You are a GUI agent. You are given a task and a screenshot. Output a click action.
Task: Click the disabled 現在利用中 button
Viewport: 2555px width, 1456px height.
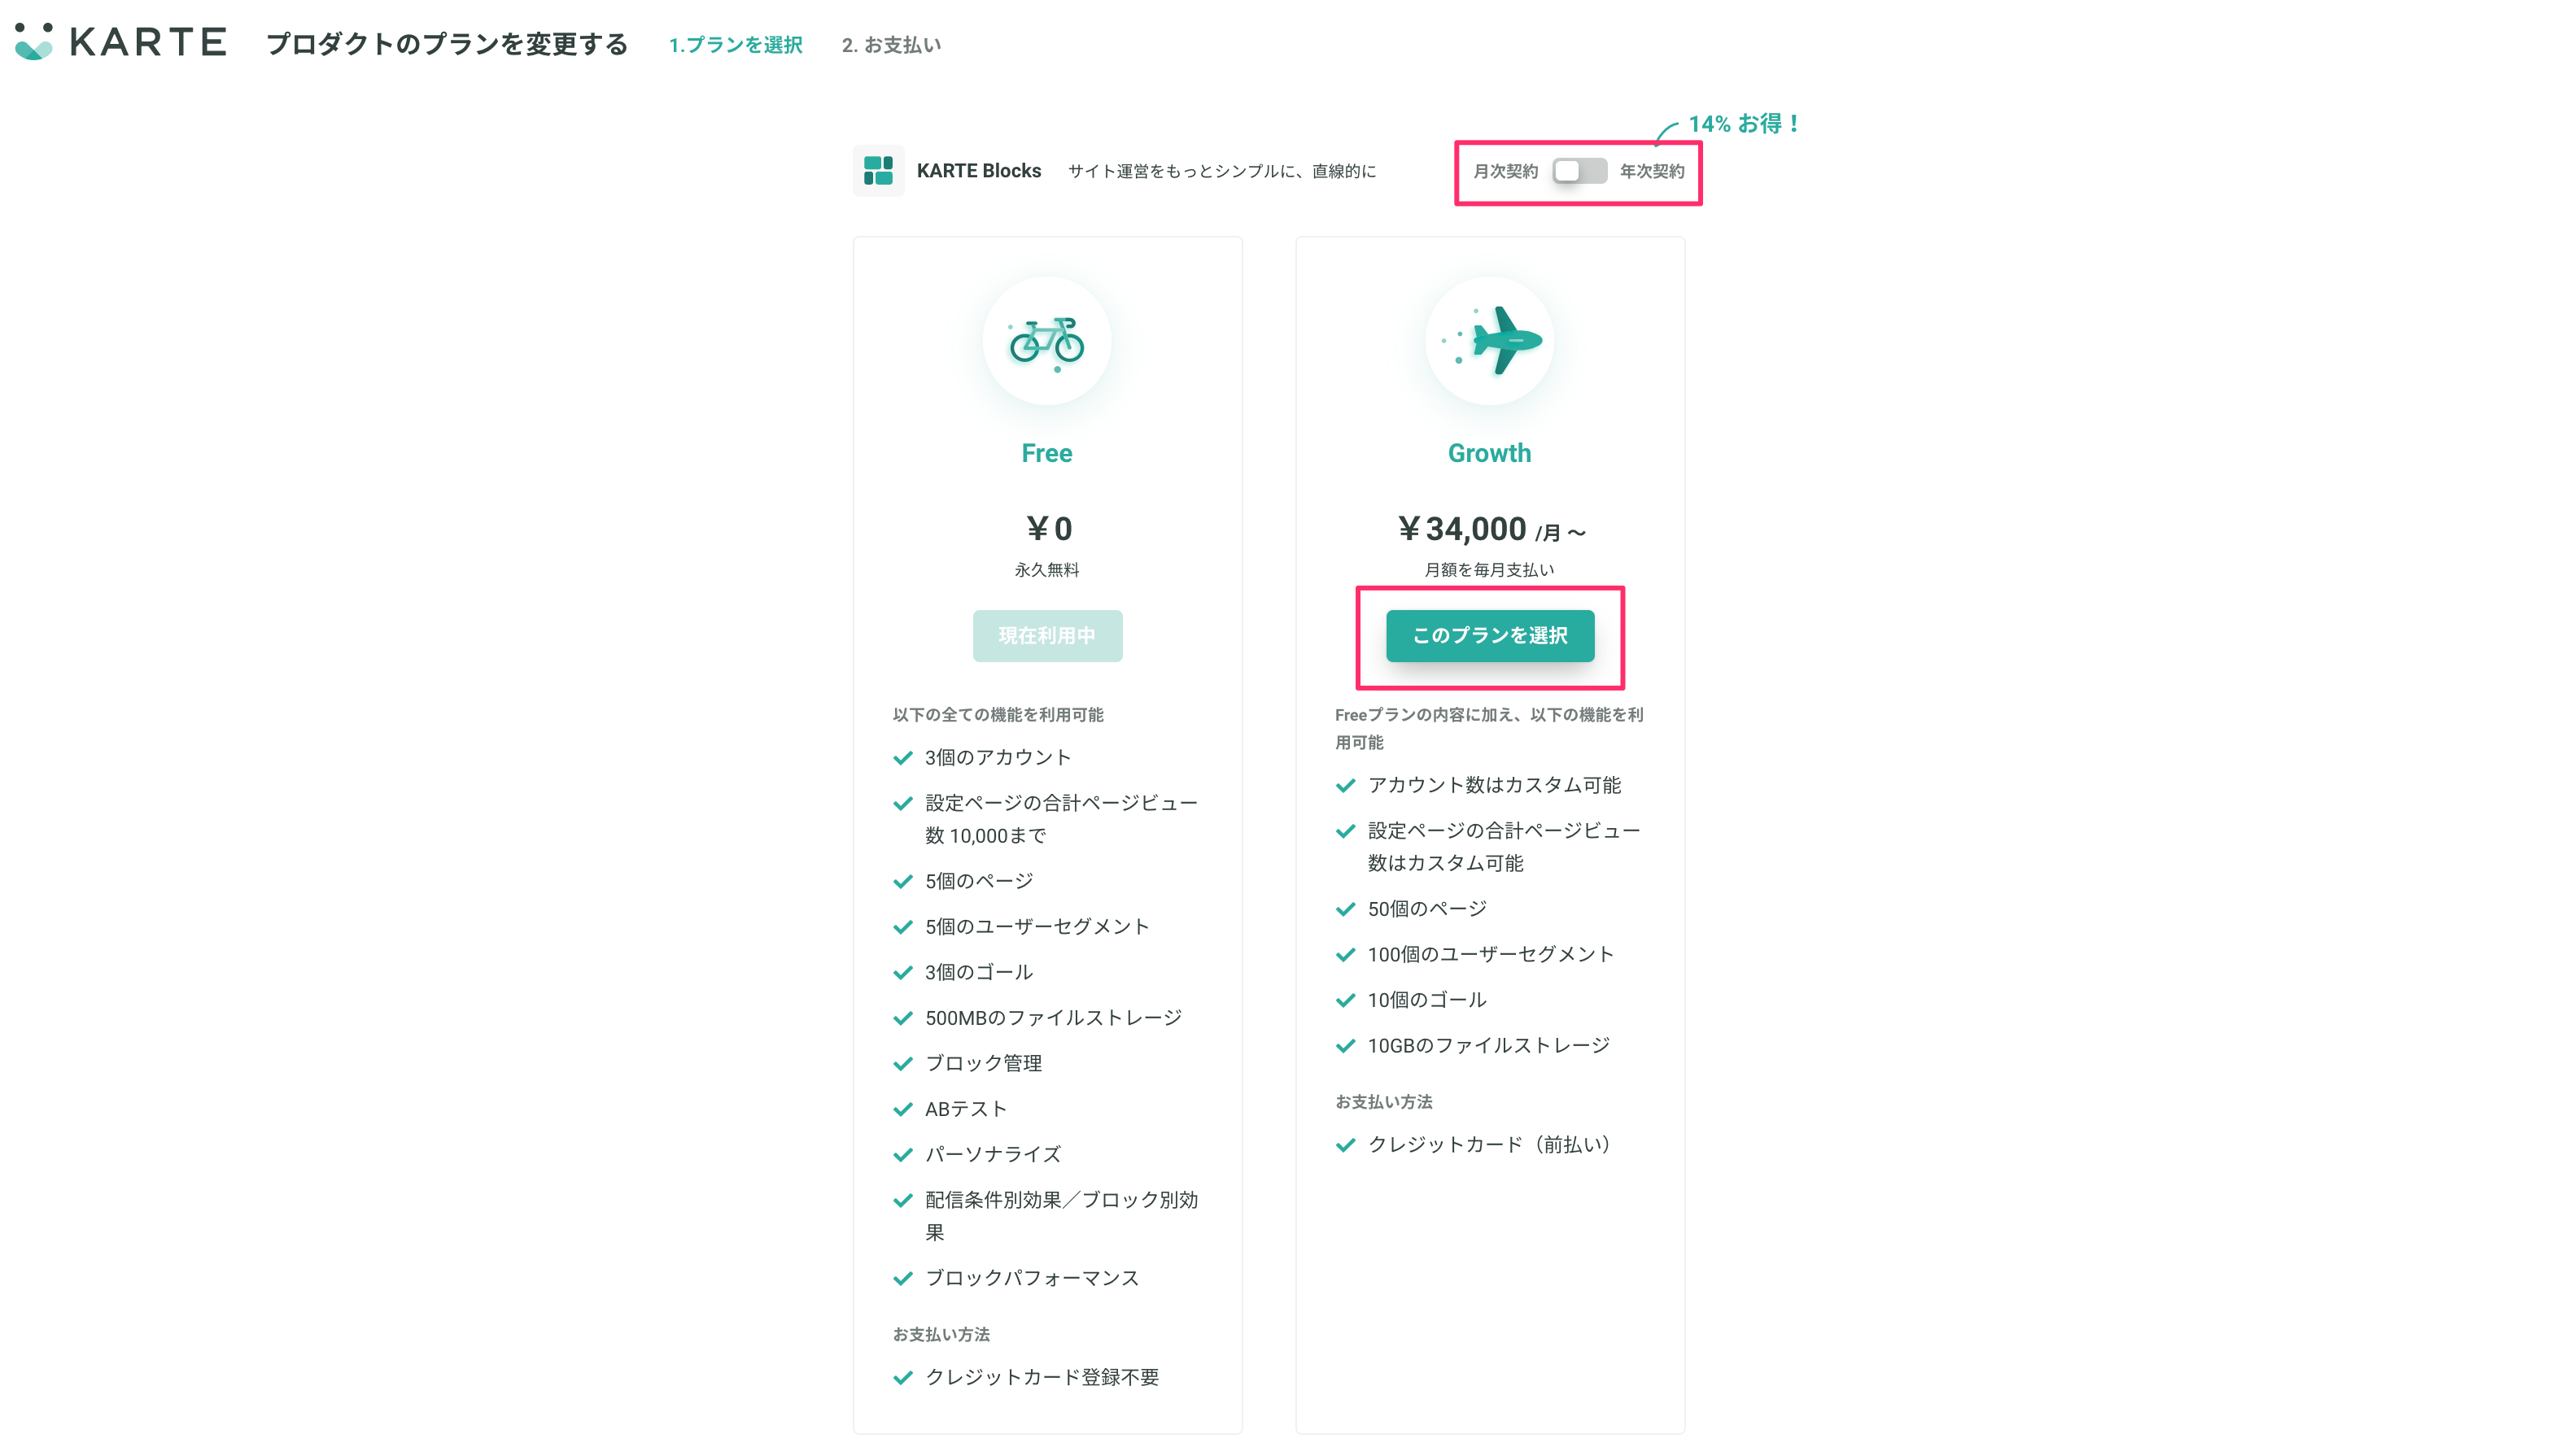click(1046, 636)
